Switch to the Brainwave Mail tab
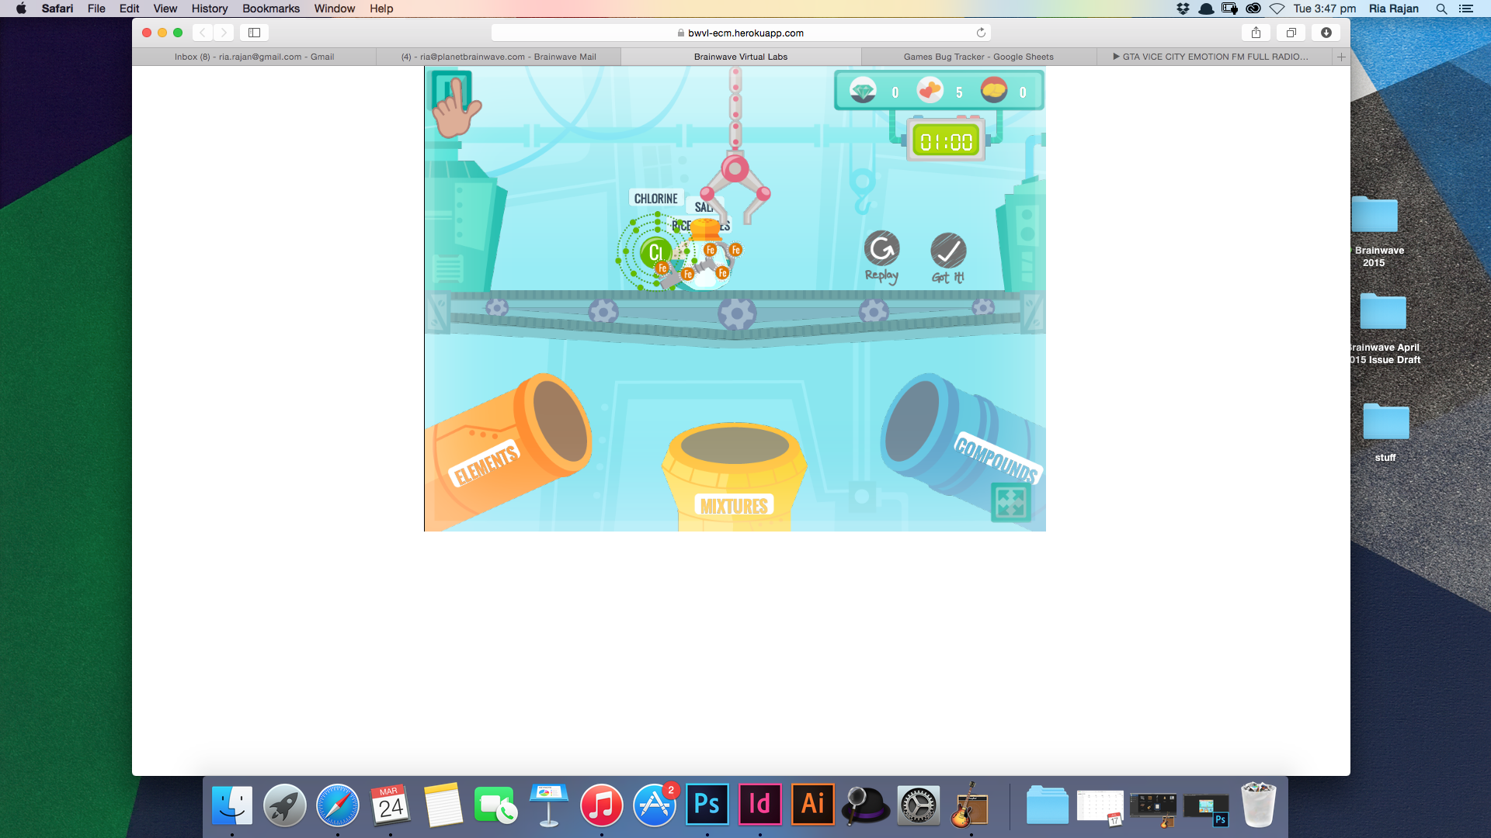Viewport: 1491px width, 838px height. [x=499, y=57]
